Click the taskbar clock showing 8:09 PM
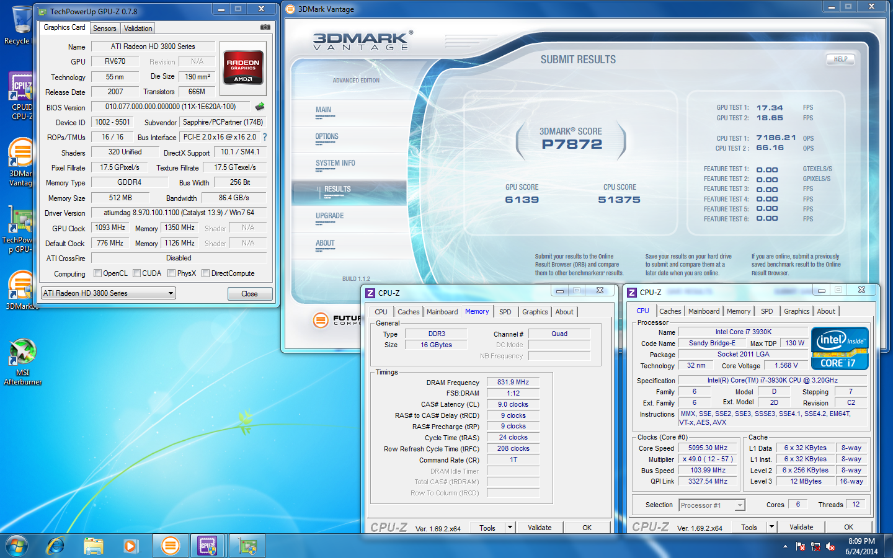 click(861, 546)
